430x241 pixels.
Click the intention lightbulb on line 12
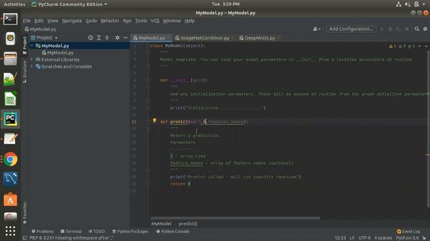(155, 120)
